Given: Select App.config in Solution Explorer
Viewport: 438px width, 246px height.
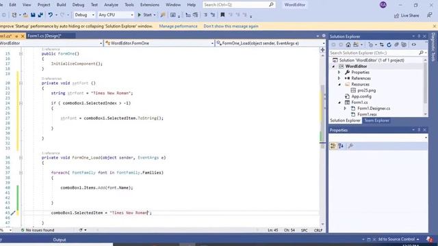Looking at the screenshot, I should click(361, 96).
